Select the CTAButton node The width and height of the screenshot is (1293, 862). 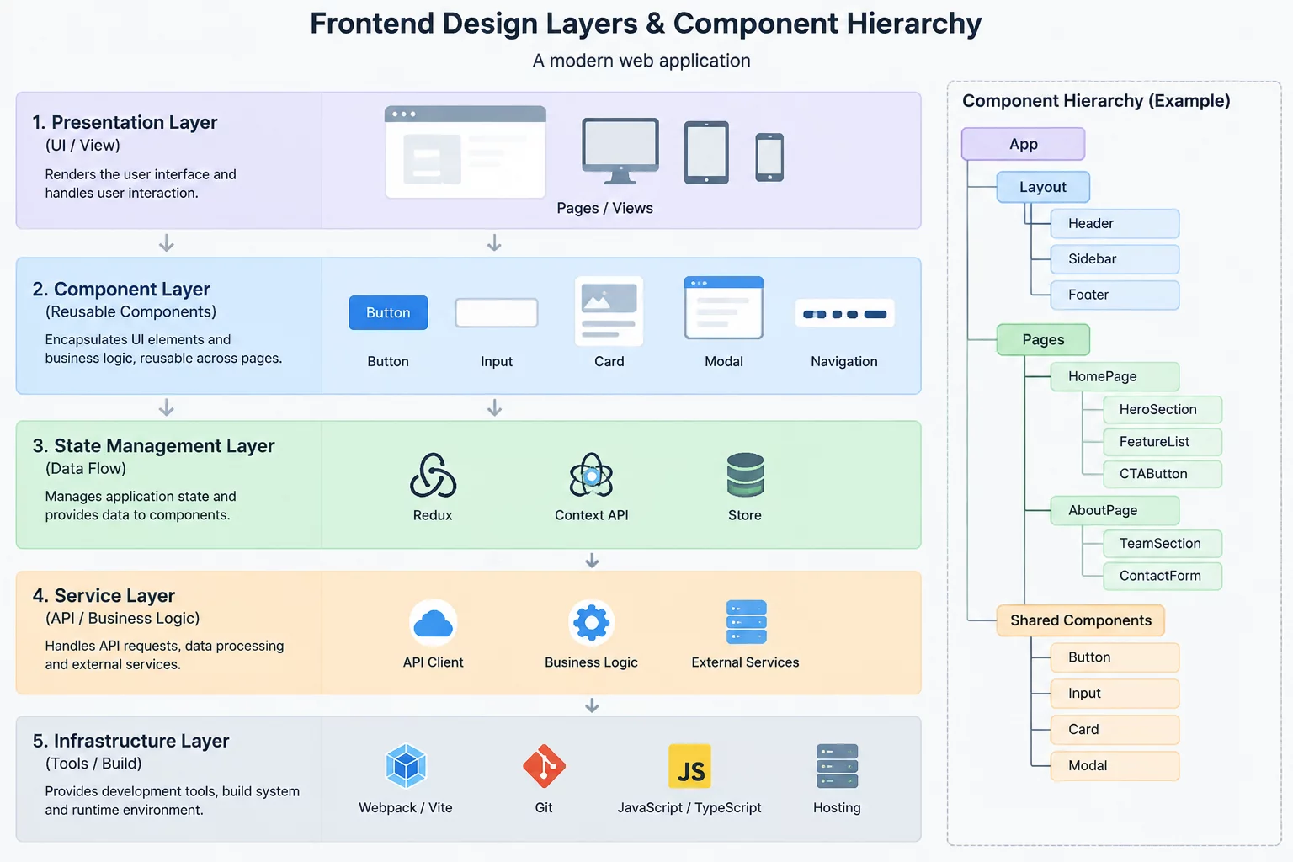(x=1163, y=474)
